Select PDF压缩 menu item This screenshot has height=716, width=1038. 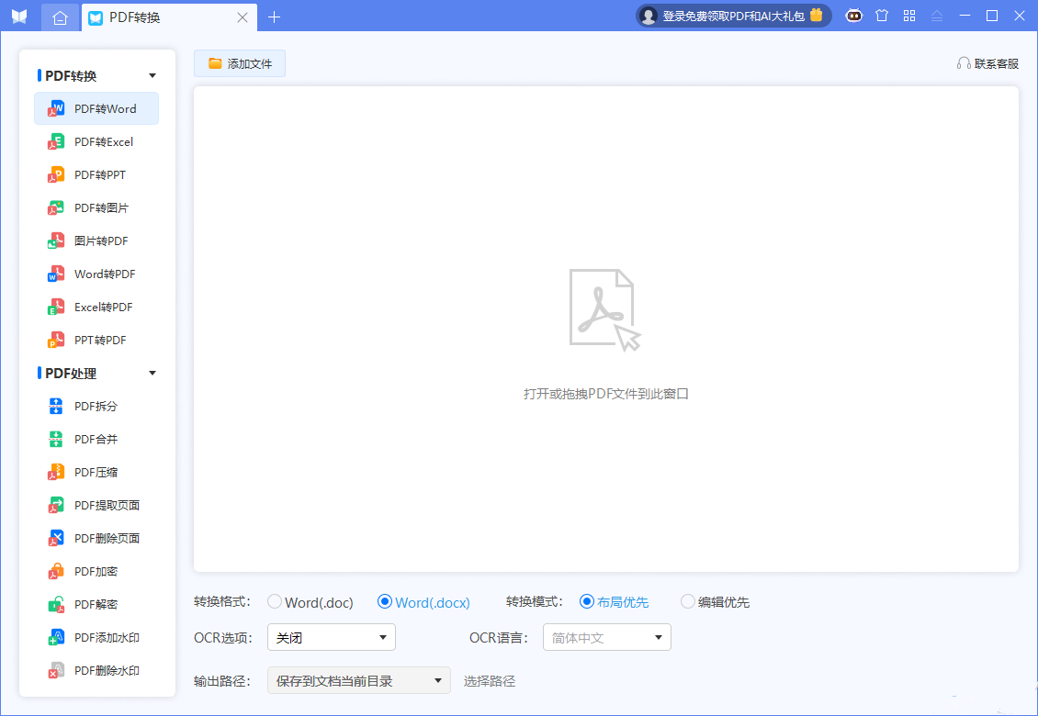click(x=96, y=473)
